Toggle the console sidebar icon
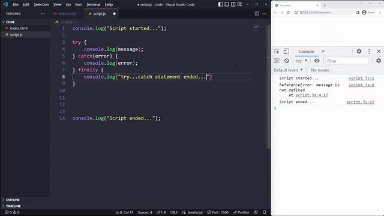Screen dimensions: 384x216 pos(277,61)
